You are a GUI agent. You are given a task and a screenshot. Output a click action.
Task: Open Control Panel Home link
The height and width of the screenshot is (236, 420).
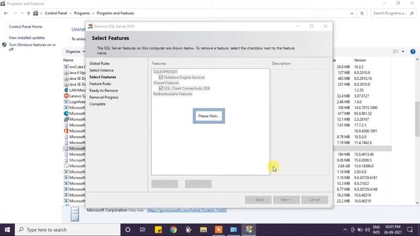click(x=26, y=27)
